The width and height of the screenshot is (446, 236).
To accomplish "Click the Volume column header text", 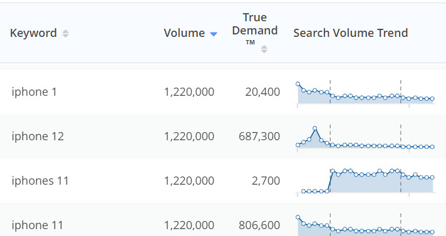I will (184, 33).
